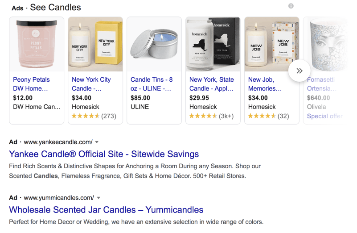Click the Peony Petals DW Home link
The height and width of the screenshot is (233, 357).
coord(31,84)
